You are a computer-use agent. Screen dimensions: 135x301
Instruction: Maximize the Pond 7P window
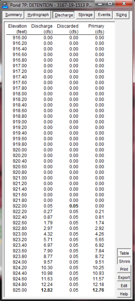pos(110,4)
